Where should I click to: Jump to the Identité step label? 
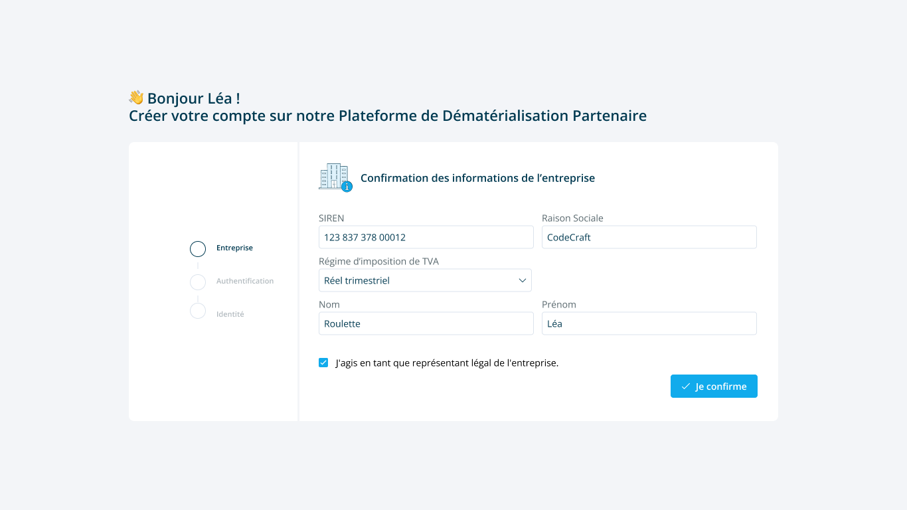[x=230, y=314]
